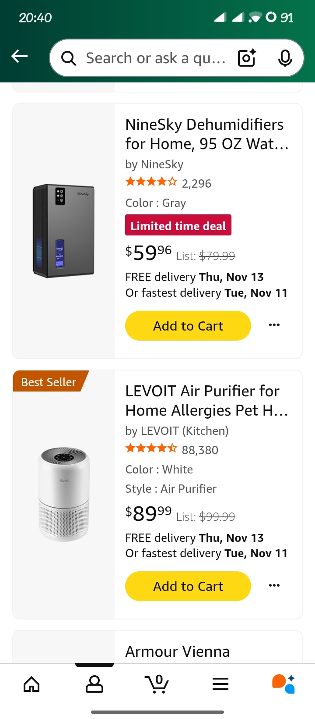The image size is (315, 719).
Task: Add LEVOIT Air Purifier to cart
Action: [x=188, y=586]
